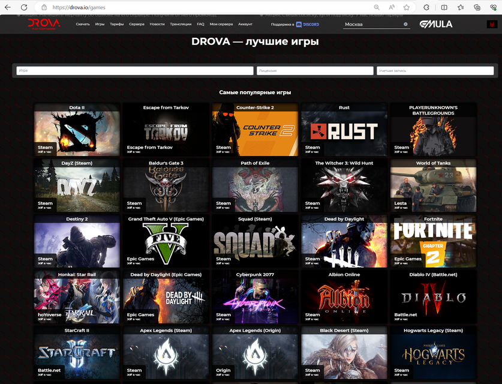The image size is (502, 384).
Task: Open the Path of Exile card
Action: click(x=255, y=185)
